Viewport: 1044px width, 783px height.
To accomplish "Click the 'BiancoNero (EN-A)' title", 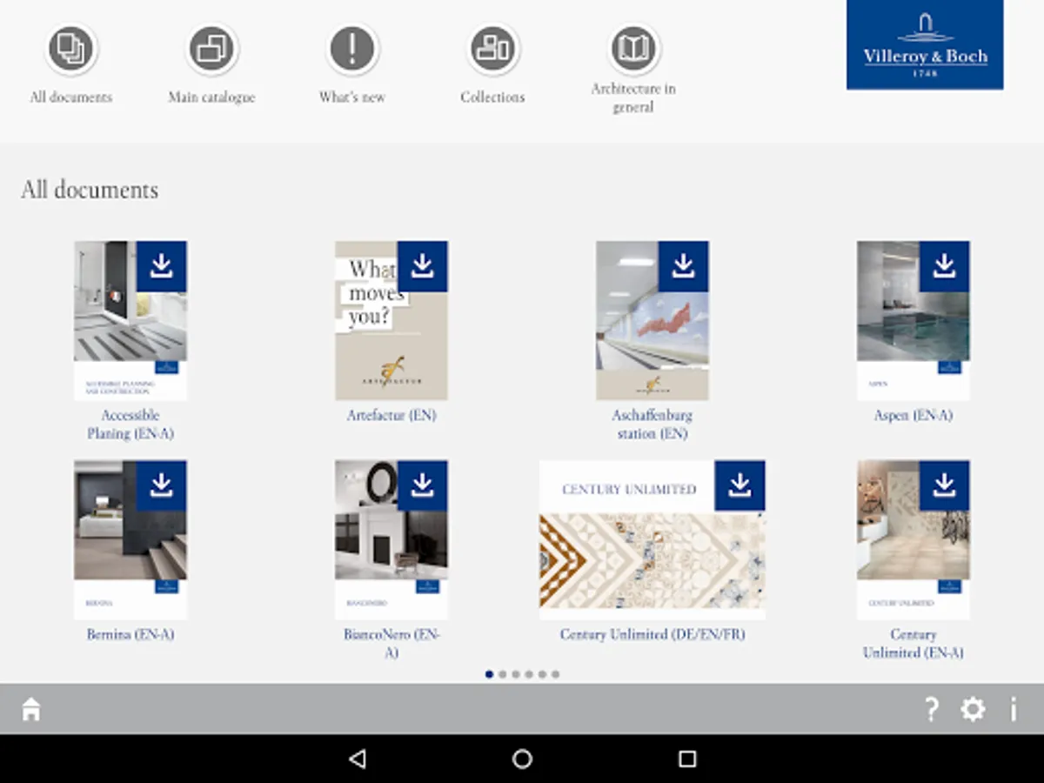I will point(391,643).
